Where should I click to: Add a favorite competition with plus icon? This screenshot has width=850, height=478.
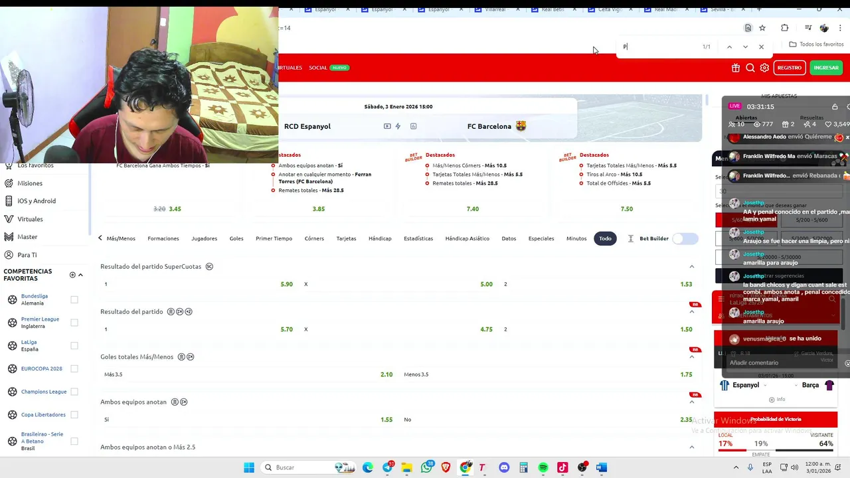point(72,275)
